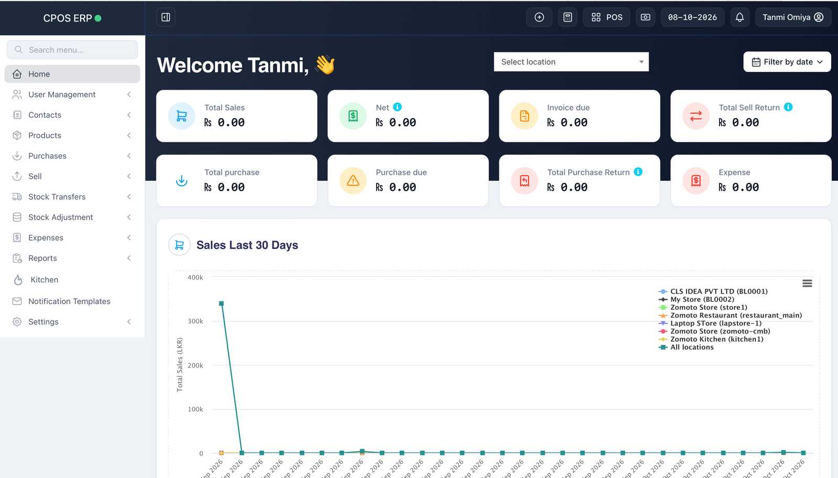This screenshot has height=478, width=838.
Task: Click the 08-10-2026 date button
Action: (x=692, y=17)
